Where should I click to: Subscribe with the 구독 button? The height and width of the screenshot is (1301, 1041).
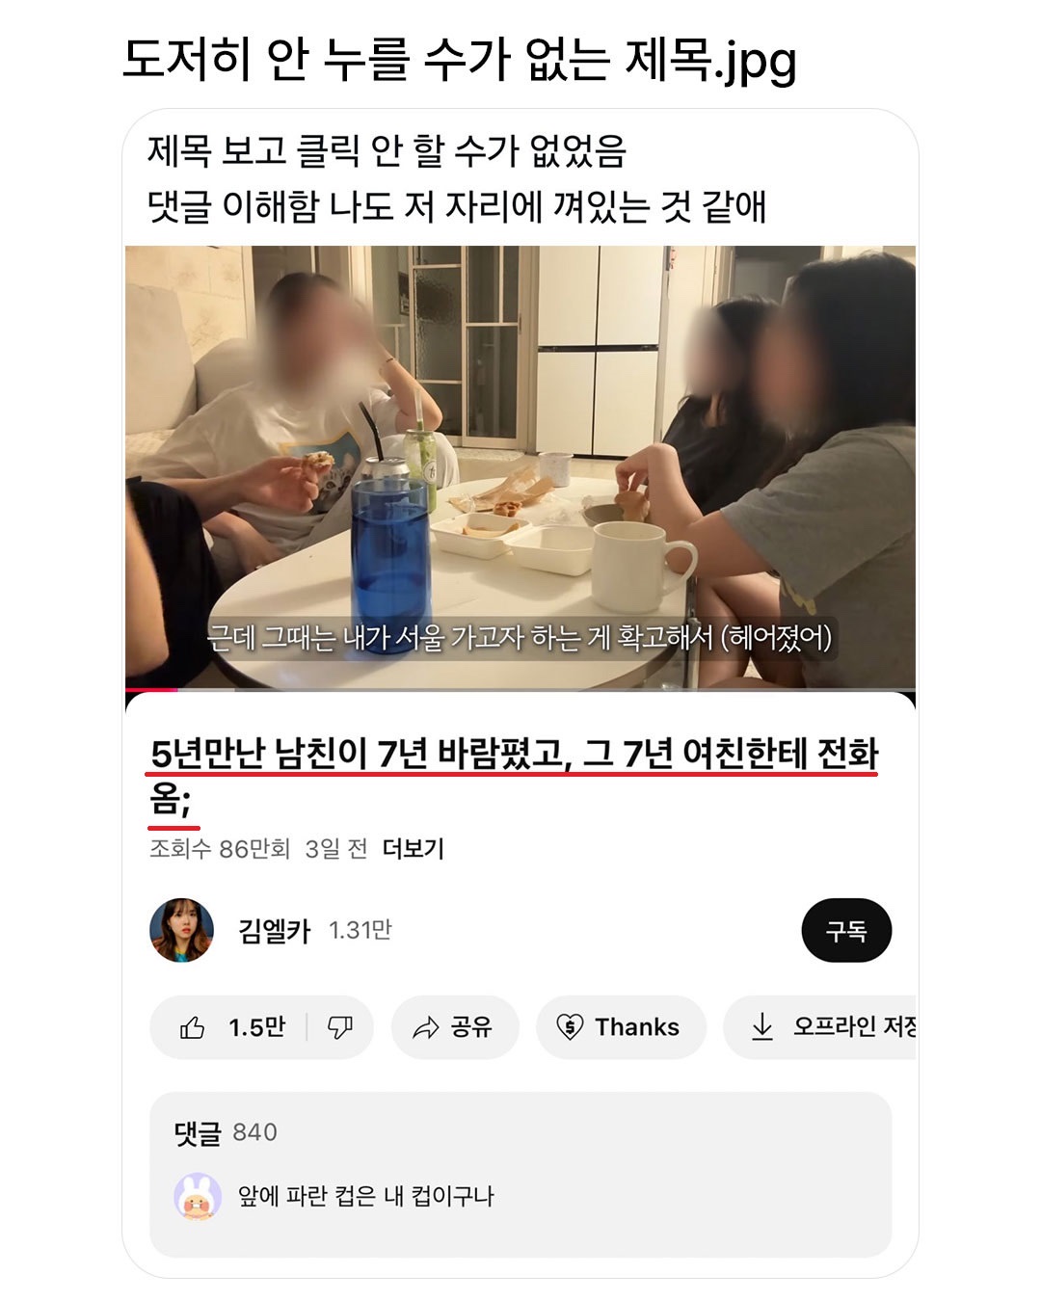846,931
